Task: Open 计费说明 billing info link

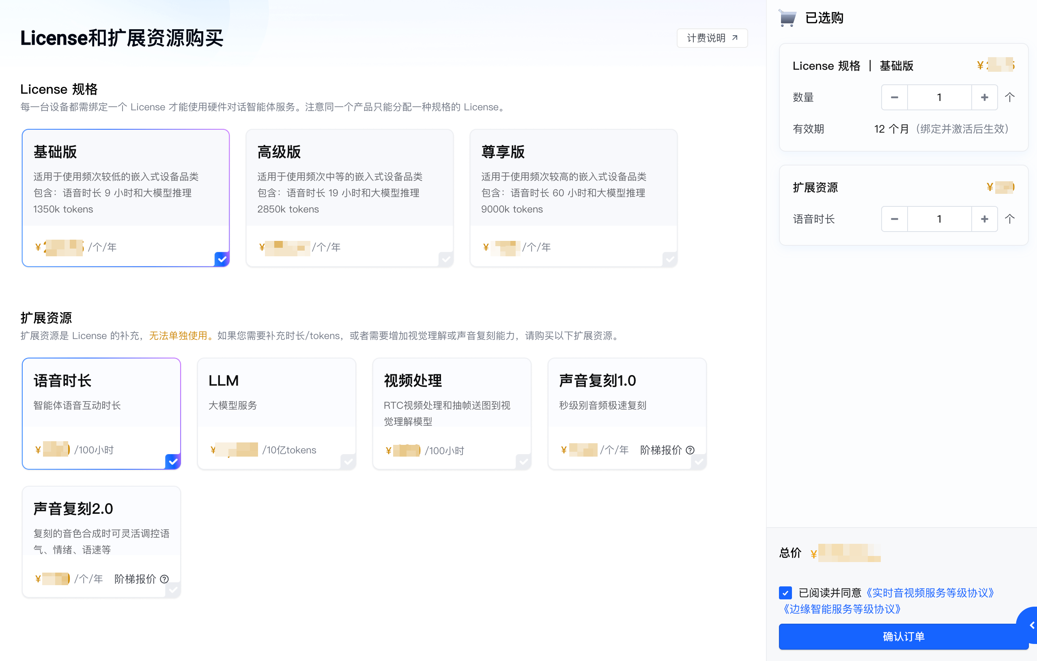Action: (x=712, y=38)
